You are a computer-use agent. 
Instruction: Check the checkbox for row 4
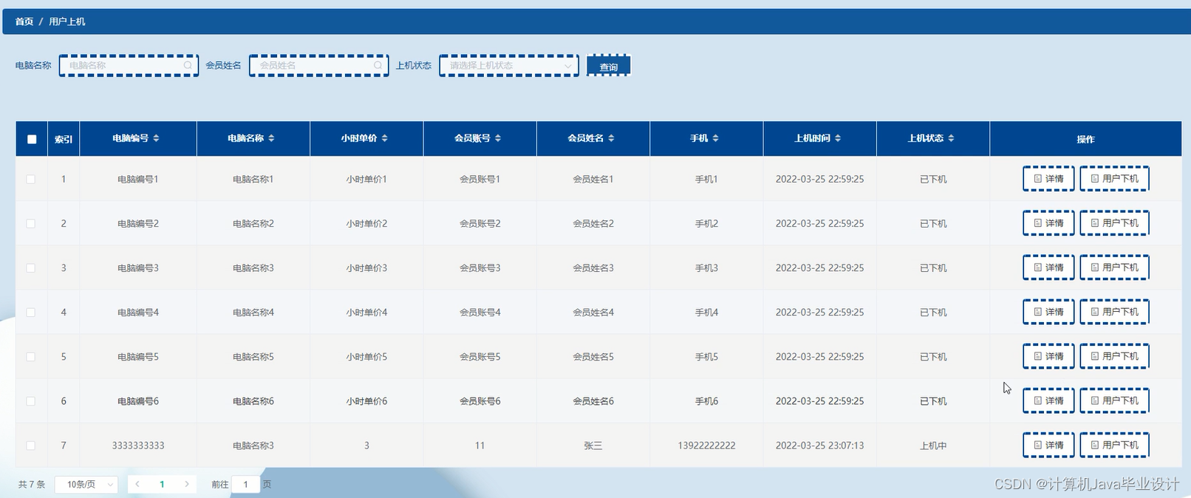pyautogui.click(x=31, y=312)
